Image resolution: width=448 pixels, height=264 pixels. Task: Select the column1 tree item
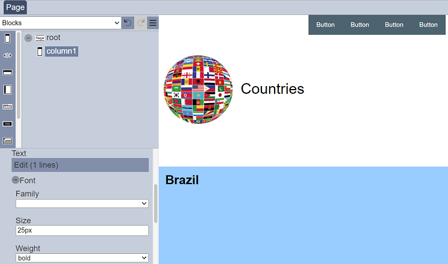click(61, 51)
